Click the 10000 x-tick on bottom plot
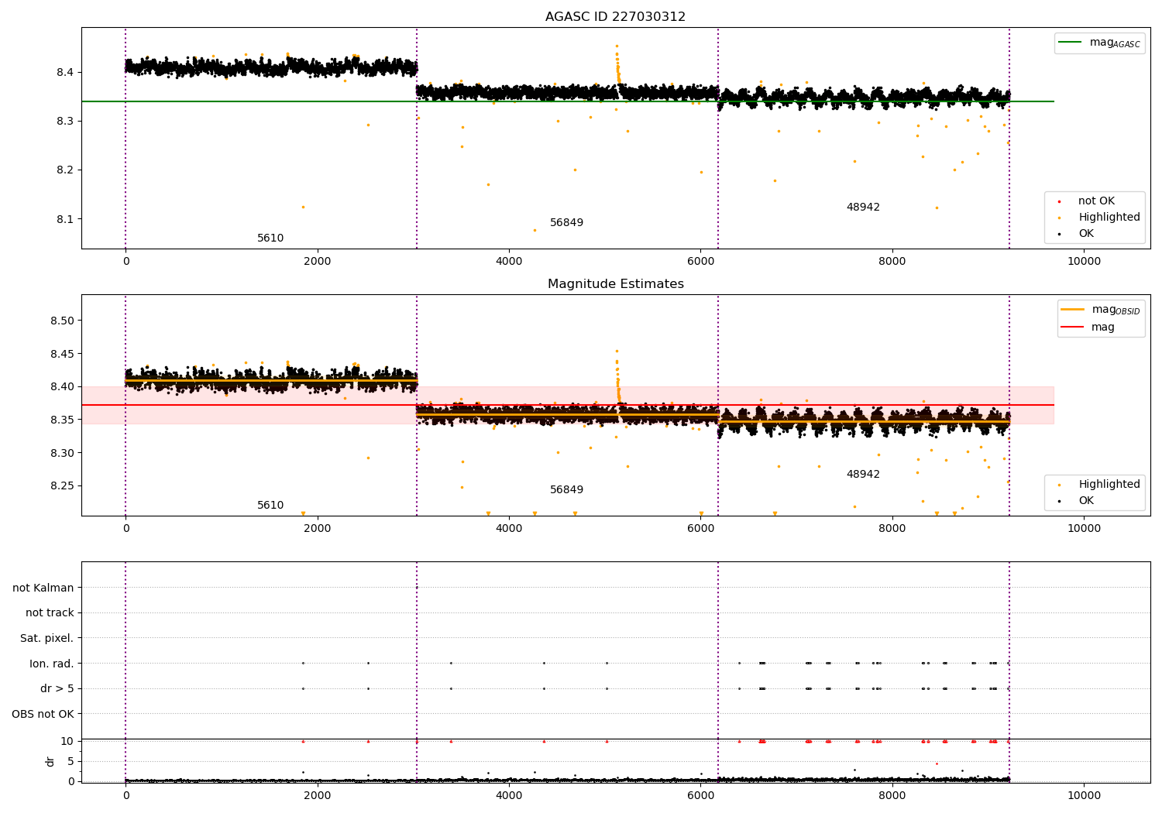 [1084, 795]
